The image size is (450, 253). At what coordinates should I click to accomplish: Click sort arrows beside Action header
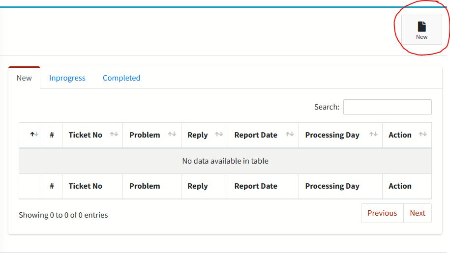click(422, 134)
